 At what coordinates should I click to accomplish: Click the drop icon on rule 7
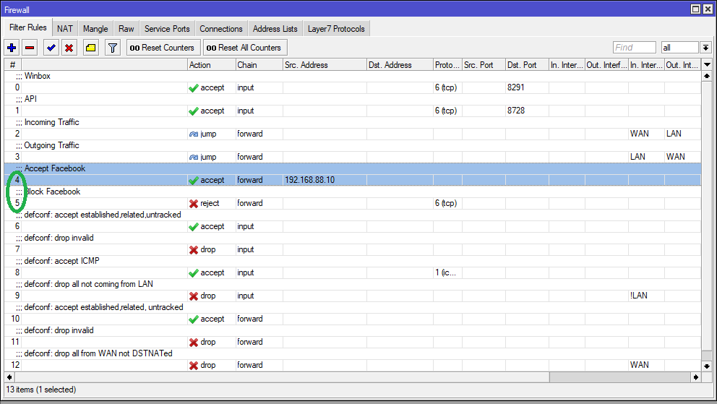(x=194, y=249)
